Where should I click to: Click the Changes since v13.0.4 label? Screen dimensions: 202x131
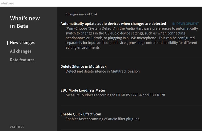click(81, 14)
